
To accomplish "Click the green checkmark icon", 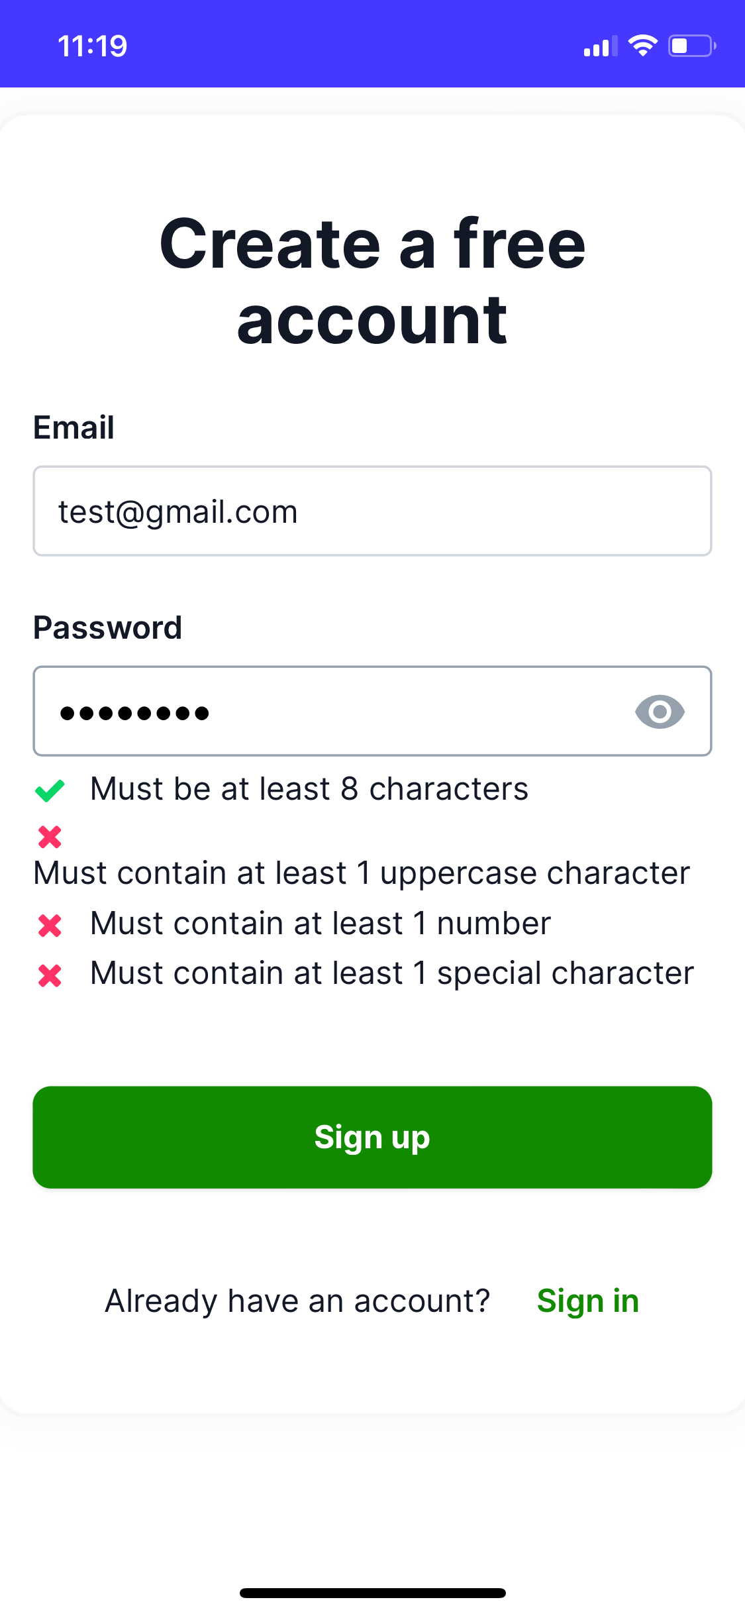I will click(x=50, y=790).
